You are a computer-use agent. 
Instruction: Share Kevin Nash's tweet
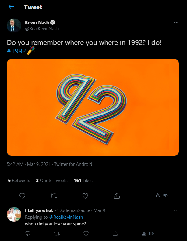[x=117, y=195]
